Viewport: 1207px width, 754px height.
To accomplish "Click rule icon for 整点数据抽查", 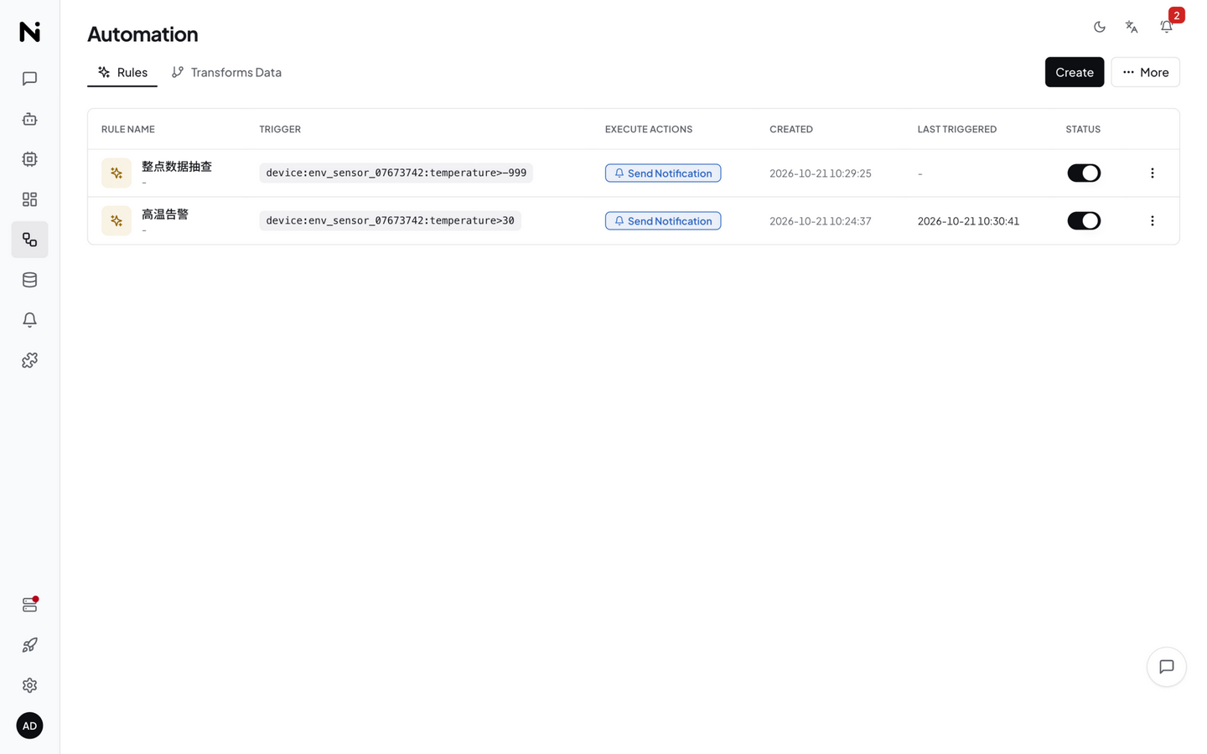I will click(117, 173).
